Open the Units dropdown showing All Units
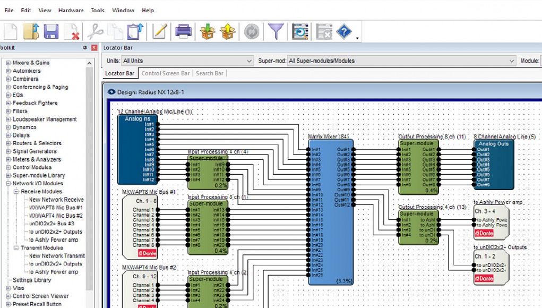Viewport: 542px width, 308px height. tap(187, 61)
